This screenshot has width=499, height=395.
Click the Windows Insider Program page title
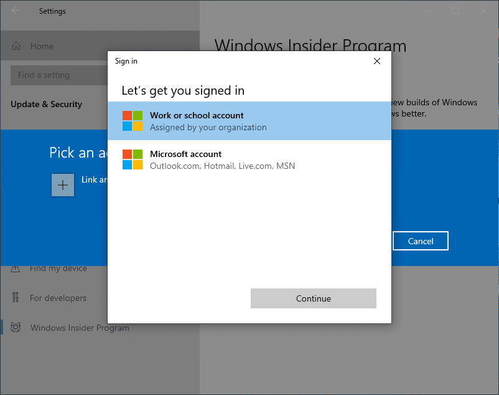[310, 45]
